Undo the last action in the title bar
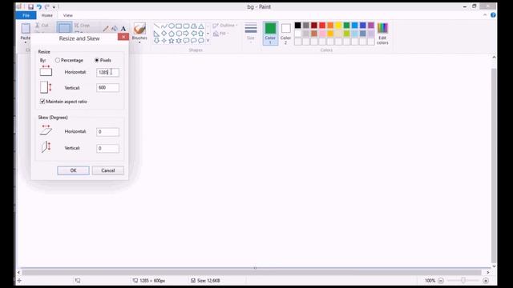 pyautogui.click(x=39, y=6)
